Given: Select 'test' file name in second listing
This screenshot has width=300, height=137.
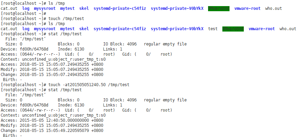Looking at the screenshot, I should pyautogui.click(x=213, y=29).
